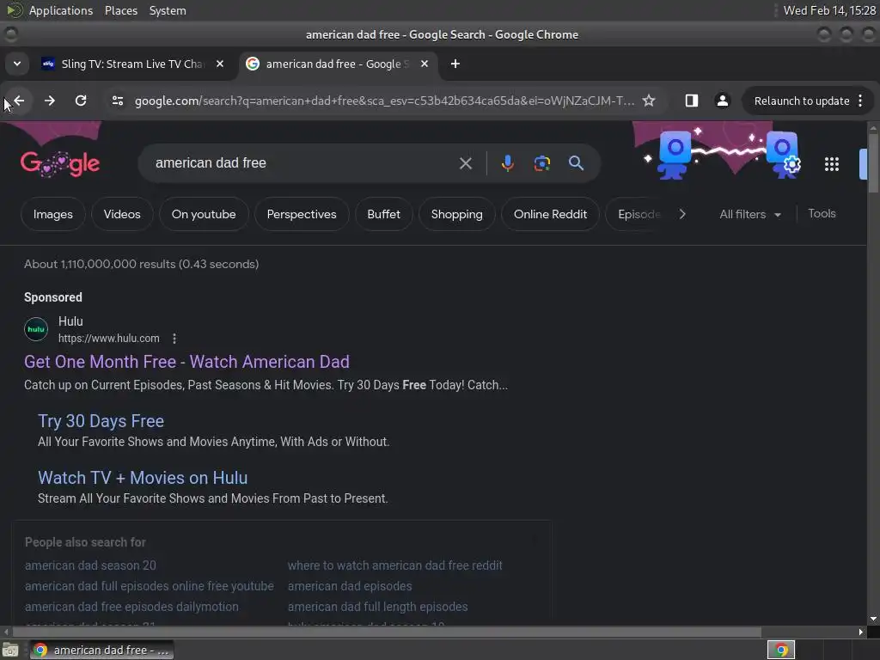The height and width of the screenshot is (660, 880).
Task: Close the Sling TV tab
Action: 220,64
